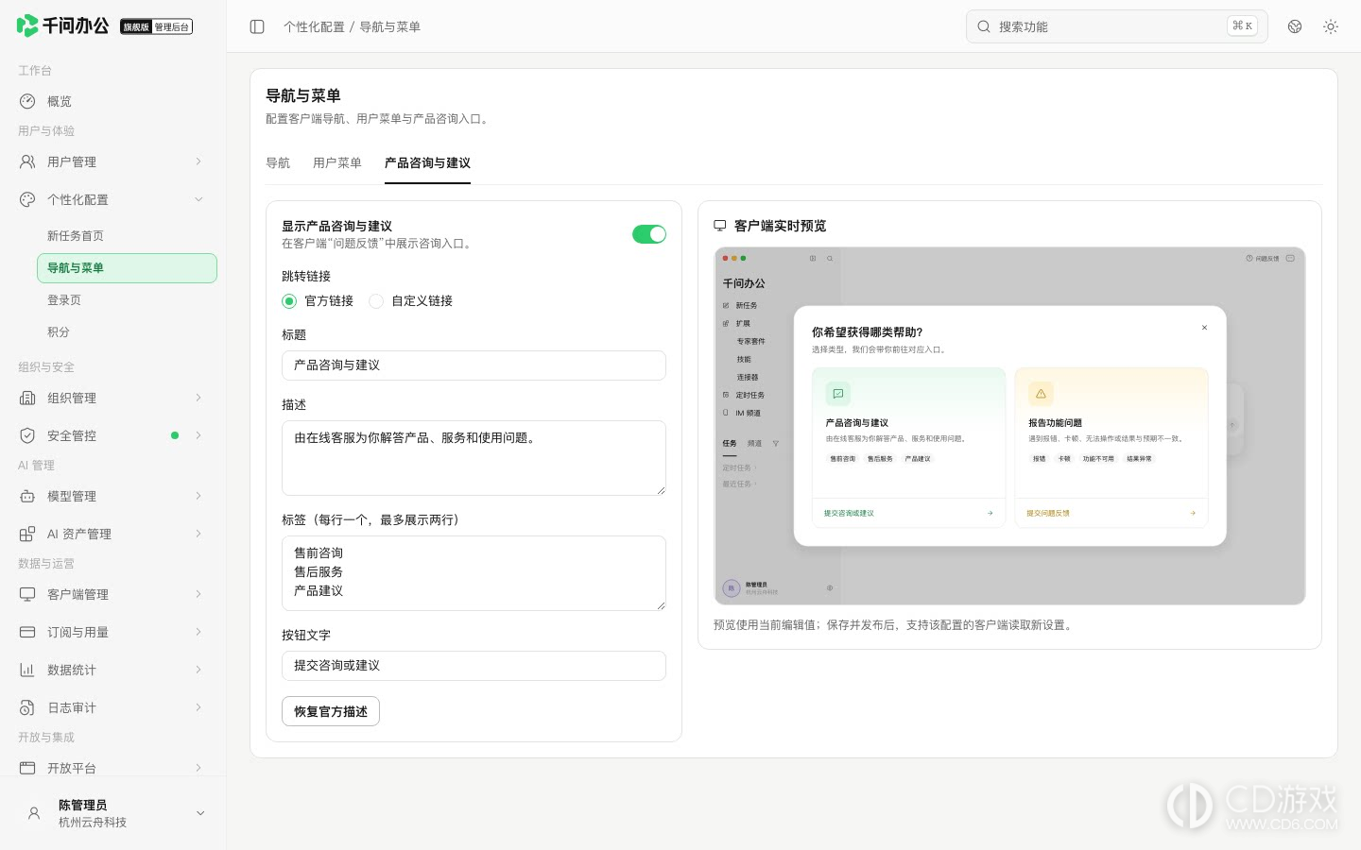1361x850 pixels.
Task: Click the 按钮文字 input field
Action: pos(474,666)
